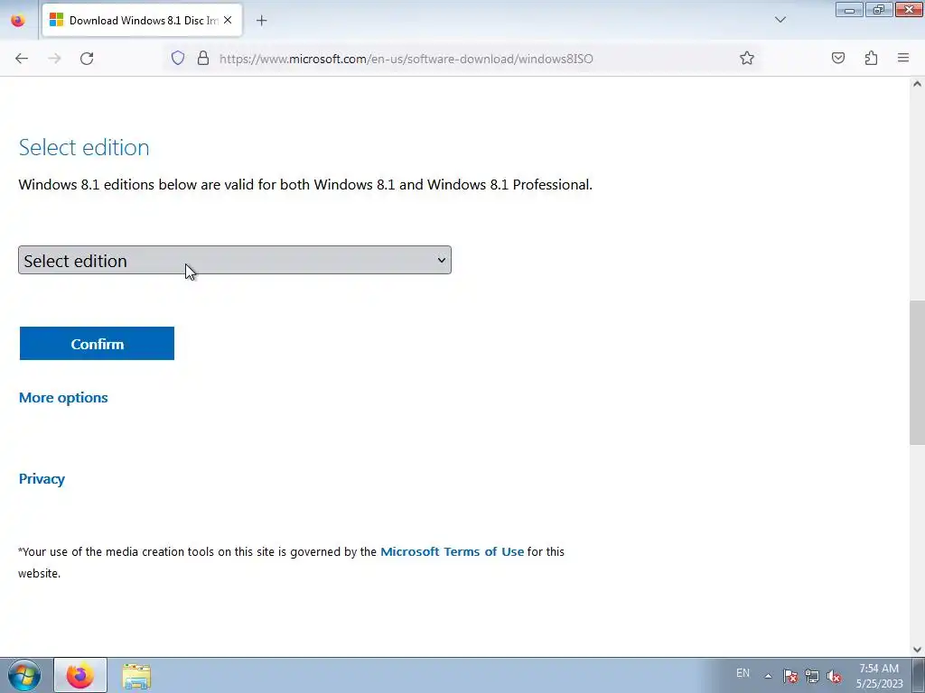This screenshot has height=693, width=925.
Task: Click the Show desktop strip on the taskbar
Action: tap(919, 675)
